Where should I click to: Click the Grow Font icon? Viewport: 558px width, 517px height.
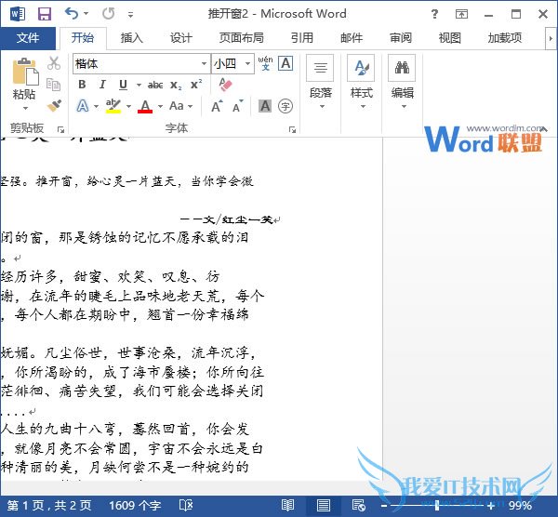tap(217, 107)
